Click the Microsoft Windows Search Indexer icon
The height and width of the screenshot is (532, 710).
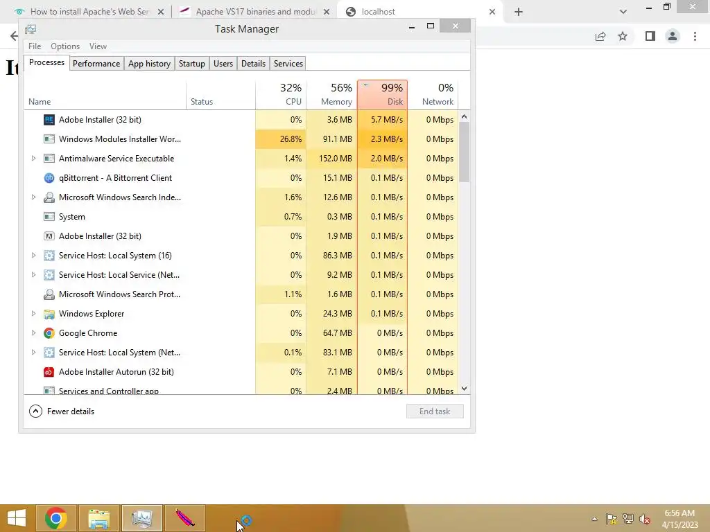coord(49,197)
